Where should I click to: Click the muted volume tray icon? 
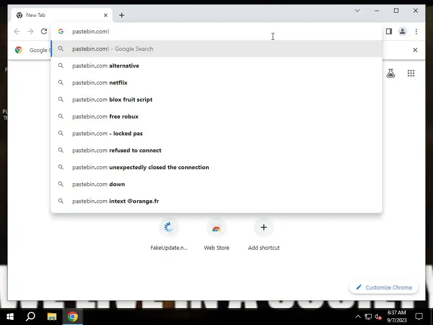[378, 317]
